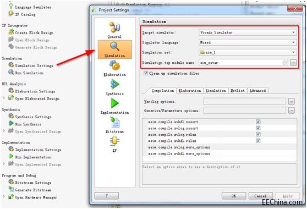Toggle xsim.compile.xvhdl.nosort checkbox
Screen dimensions: 307x209
coord(258,122)
